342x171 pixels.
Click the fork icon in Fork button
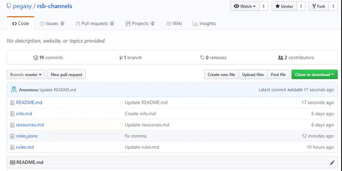pyautogui.click(x=314, y=6)
